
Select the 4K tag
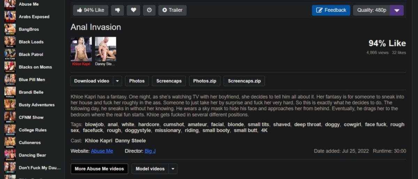tap(264, 130)
